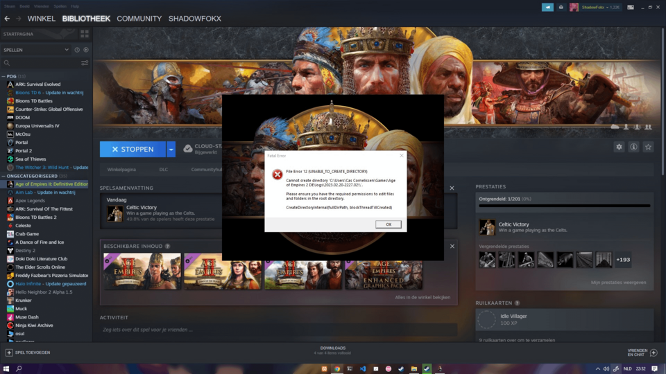Click OK in the Fatal Error dialog

388,224
